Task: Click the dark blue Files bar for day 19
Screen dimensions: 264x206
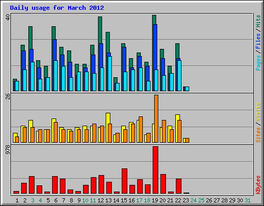Action: 155,47
